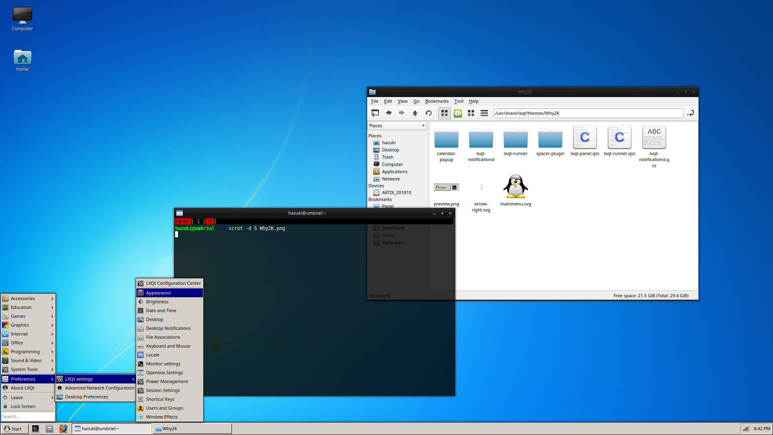Click the network signal tray icon
This screenshot has width=773, height=435.
tap(746, 429)
